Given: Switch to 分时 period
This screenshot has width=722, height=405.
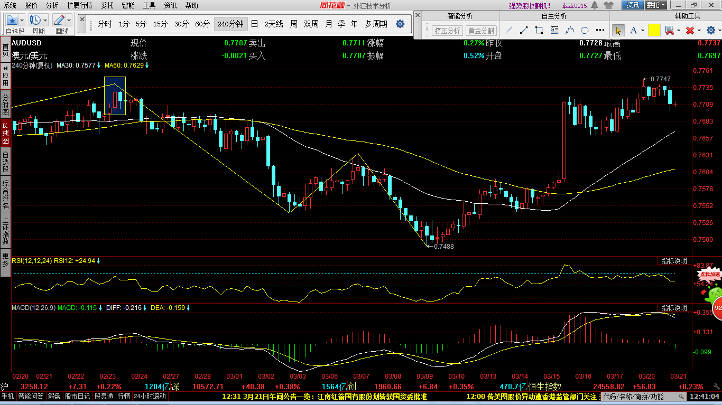Looking at the screenshot, I should tap(105, 24).
